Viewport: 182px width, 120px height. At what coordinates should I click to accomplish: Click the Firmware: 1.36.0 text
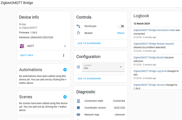28,33
